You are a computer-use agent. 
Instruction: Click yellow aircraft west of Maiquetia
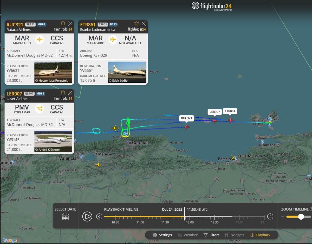click(x=115, y=128)
